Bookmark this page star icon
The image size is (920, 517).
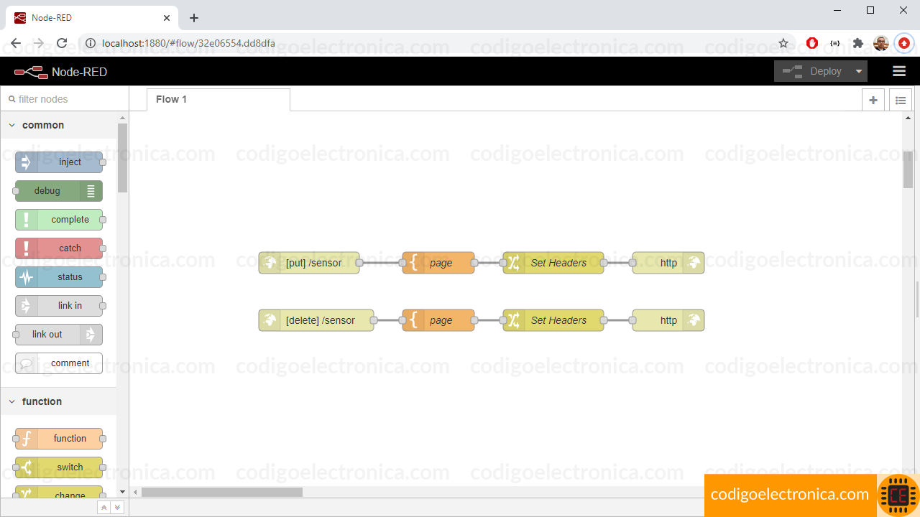[783, 43]
